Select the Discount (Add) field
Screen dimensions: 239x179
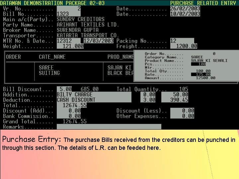coord(69,111)
